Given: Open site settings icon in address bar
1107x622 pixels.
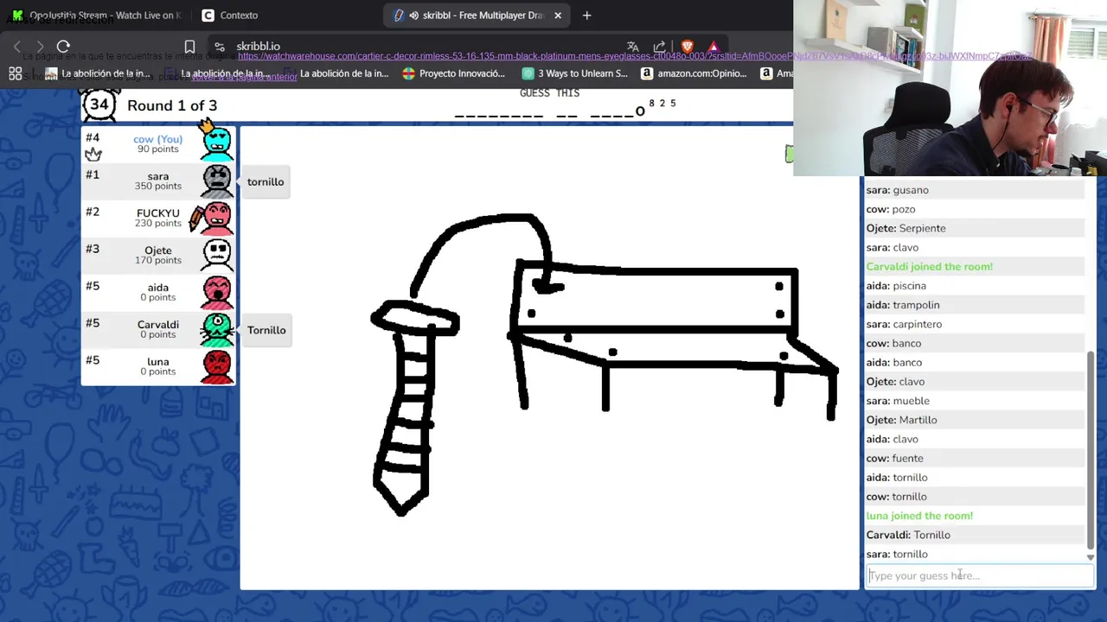Looking at the screenshot, I should (220, 47).
